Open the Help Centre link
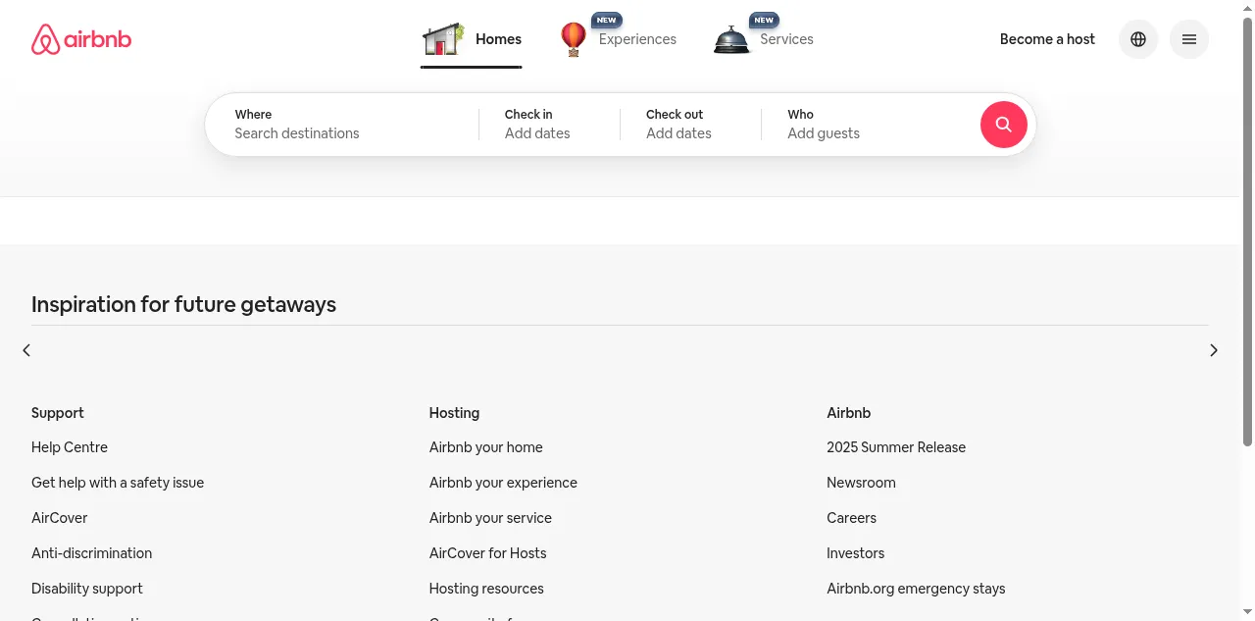This screenshot has height=621, width=1255. click(x=70, y=447)
